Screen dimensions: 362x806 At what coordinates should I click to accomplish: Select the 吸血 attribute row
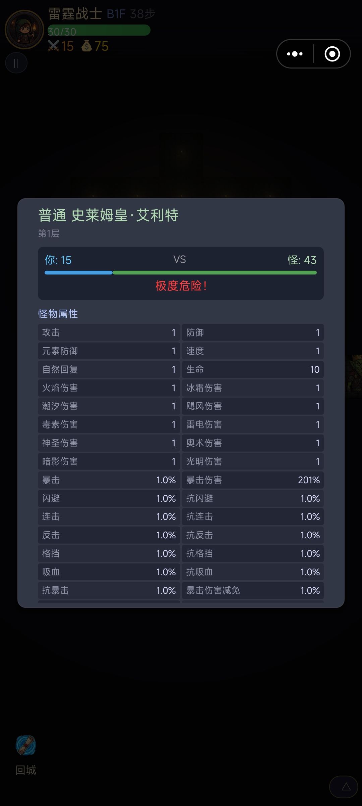tap(109, 572)
